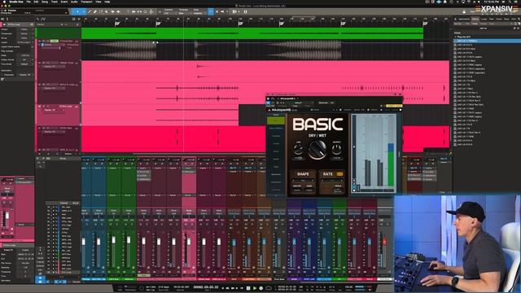
Task: Open the Help menu
Action: [107, 2]
